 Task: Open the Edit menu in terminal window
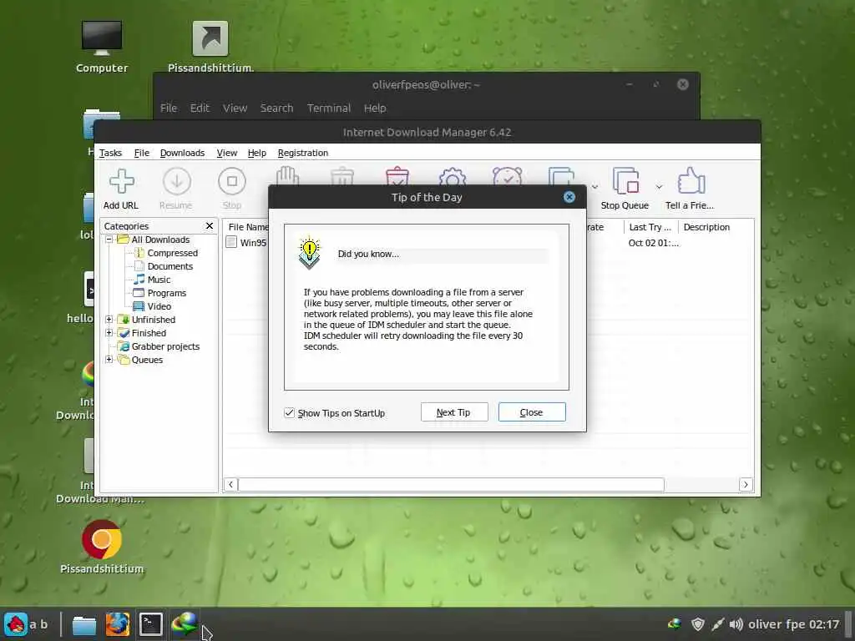point(200,108)
